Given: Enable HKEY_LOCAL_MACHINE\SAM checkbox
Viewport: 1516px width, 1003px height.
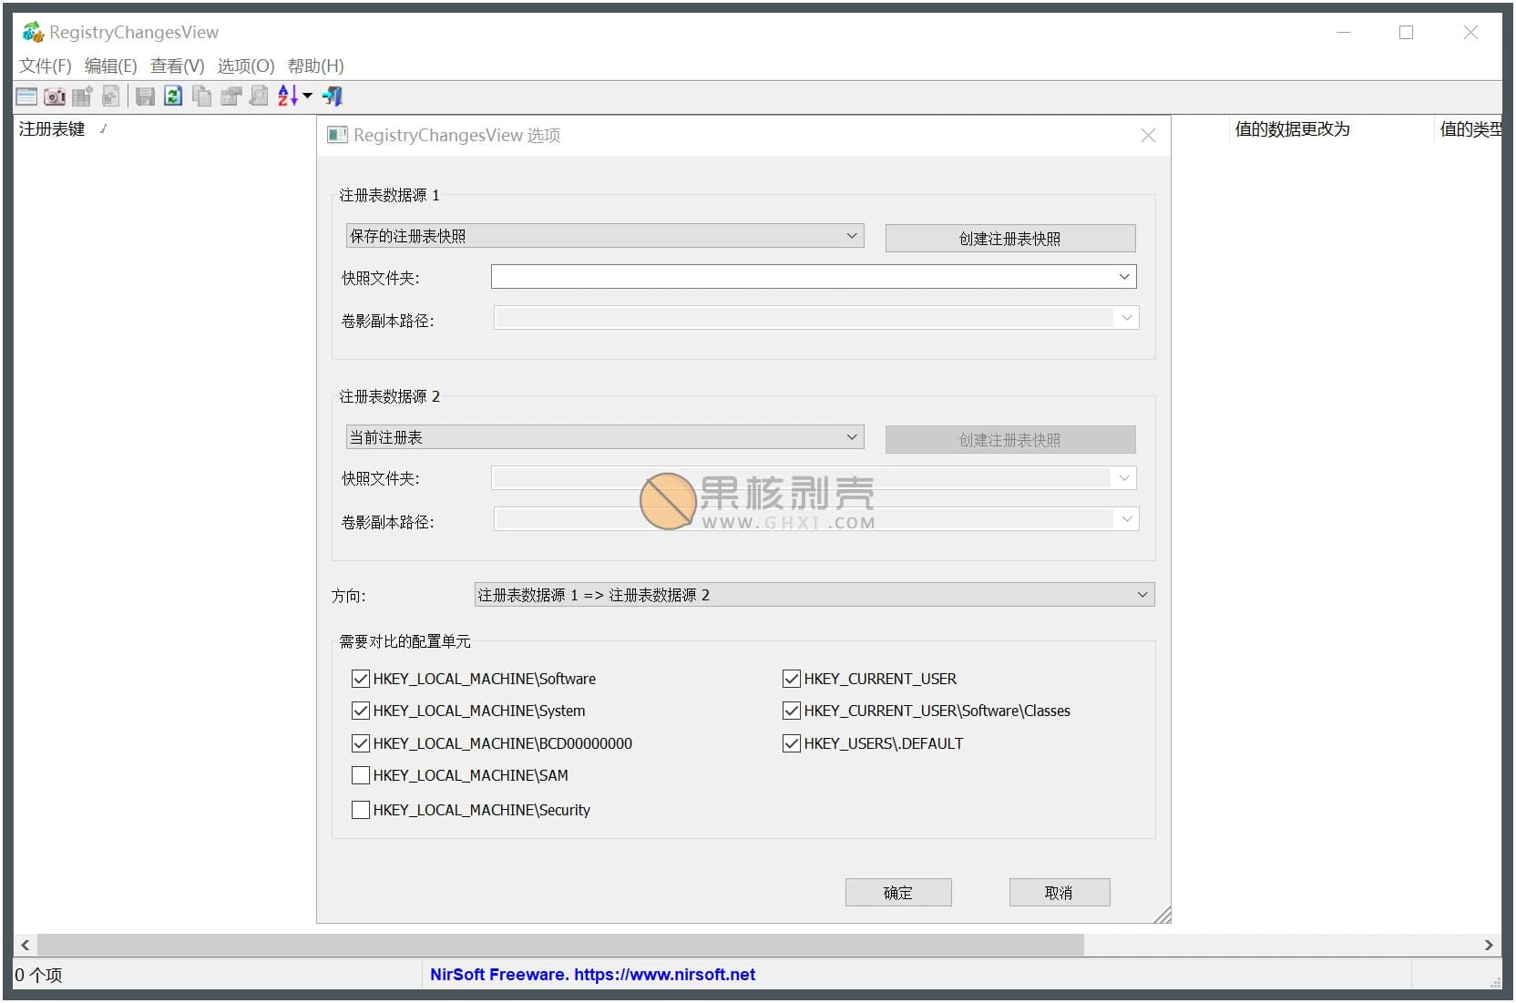Looking at the screenshot, I should [361, 775].
